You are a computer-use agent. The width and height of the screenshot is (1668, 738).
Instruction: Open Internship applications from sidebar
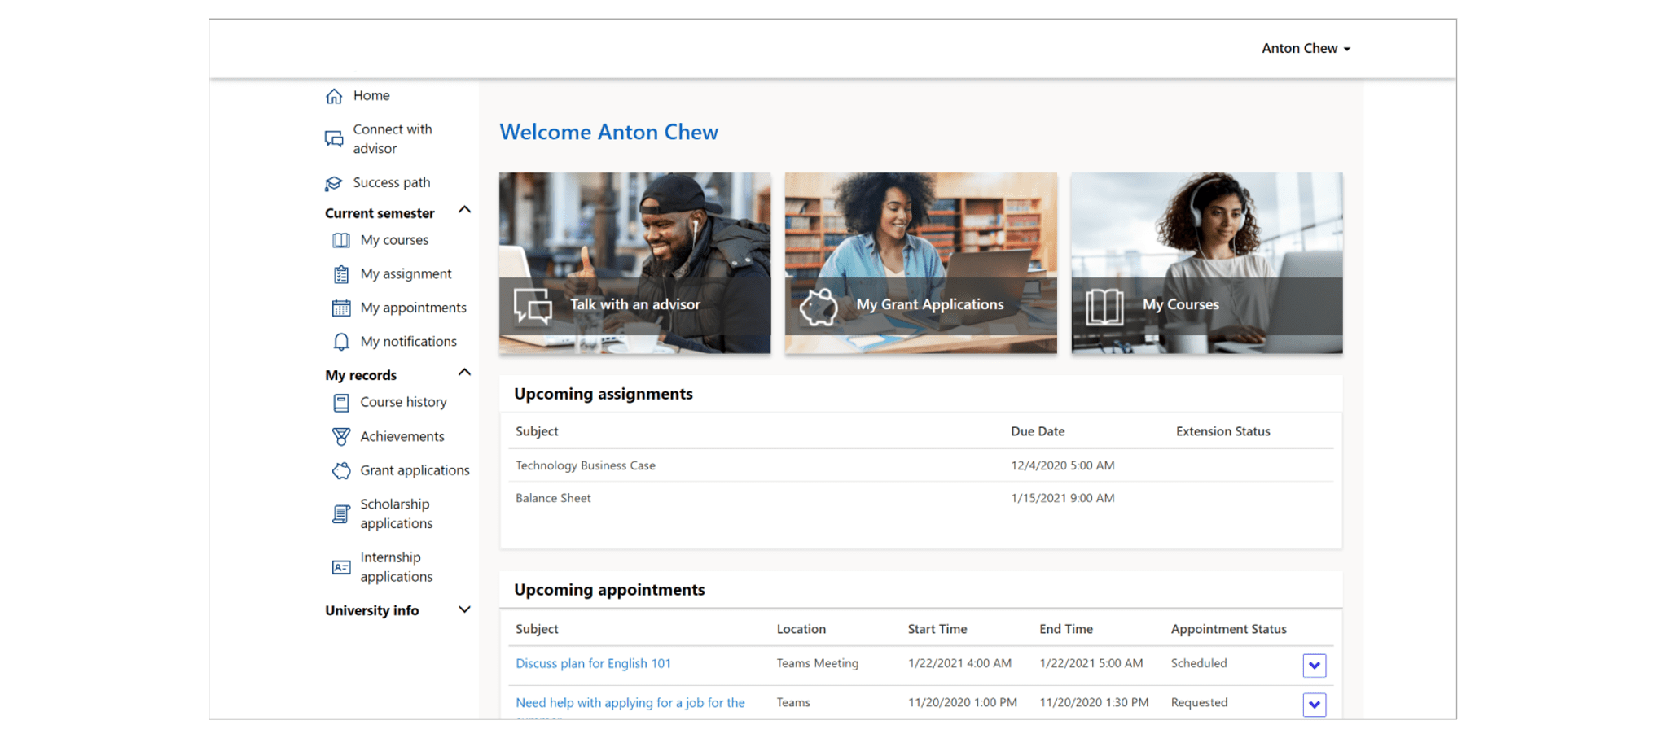397,566
